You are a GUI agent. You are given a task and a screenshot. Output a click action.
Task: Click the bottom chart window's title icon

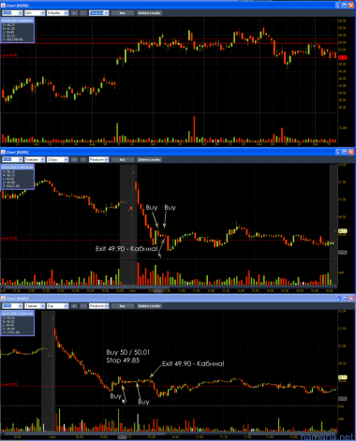coord(3,299)
